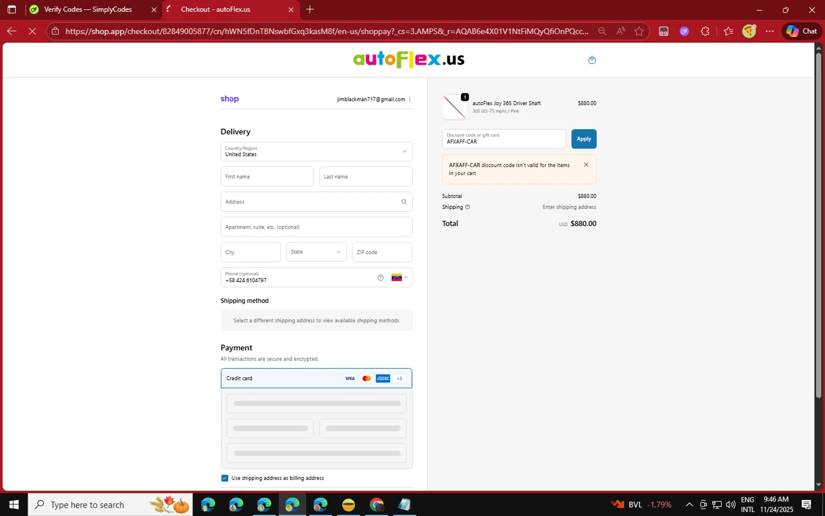
Task: Show hidden system tray icons
Action: (689, 504)
